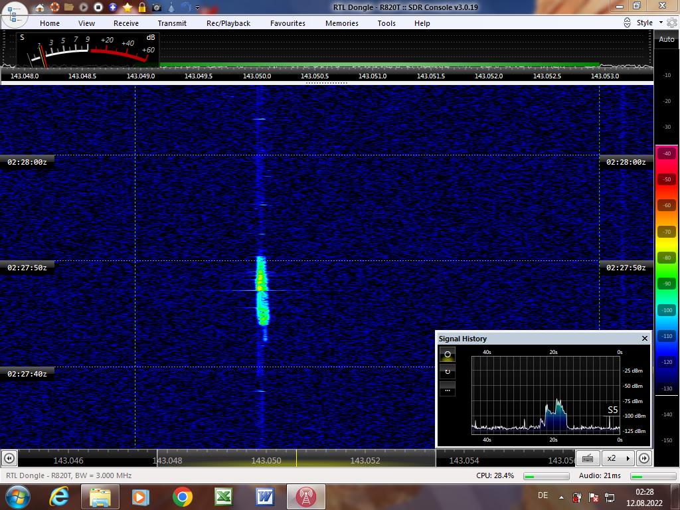Open the Receive ribbon tab
Viewport: 680px width, 510px height.
(126, 23)
